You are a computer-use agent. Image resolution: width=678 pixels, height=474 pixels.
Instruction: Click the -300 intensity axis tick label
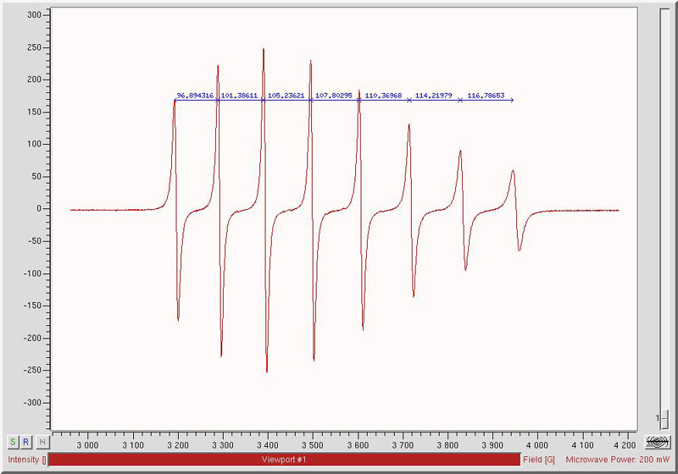click(x=32, y=403)
